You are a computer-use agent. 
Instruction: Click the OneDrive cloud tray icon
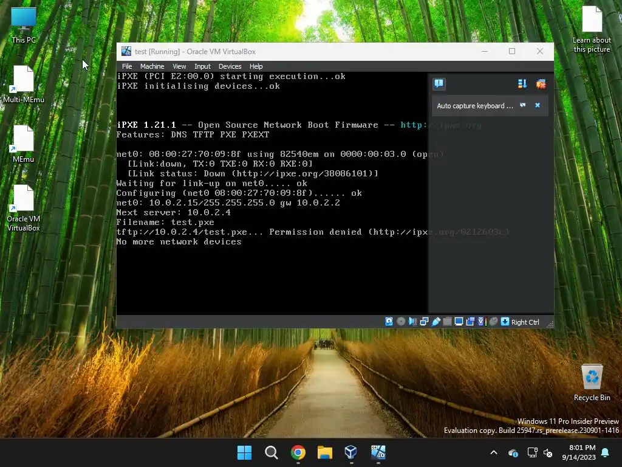(x=513, y=452)
